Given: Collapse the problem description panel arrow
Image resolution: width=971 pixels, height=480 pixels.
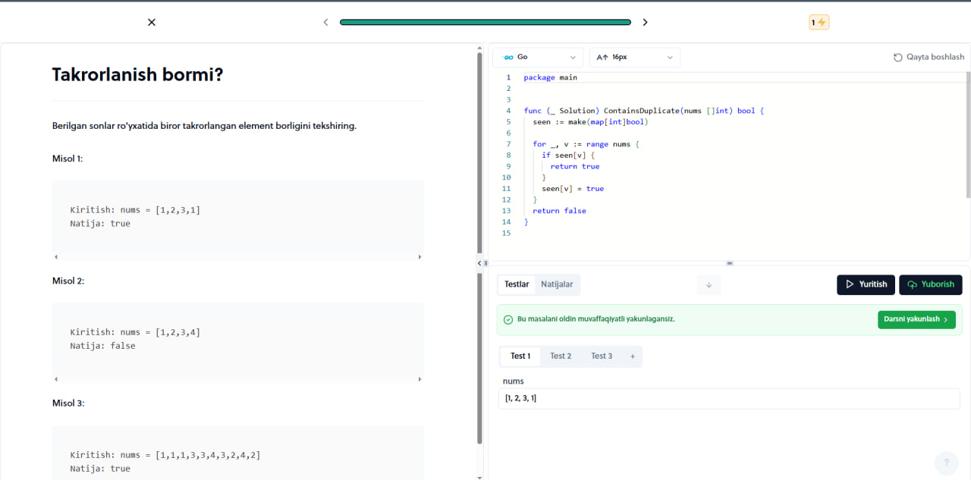Looking at the screenshot, I should coord(479,263).
